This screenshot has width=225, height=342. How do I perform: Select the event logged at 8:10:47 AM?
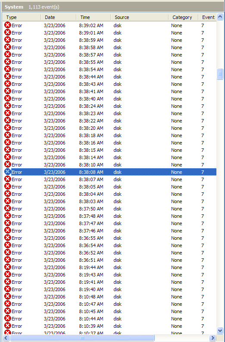(109, 304)
